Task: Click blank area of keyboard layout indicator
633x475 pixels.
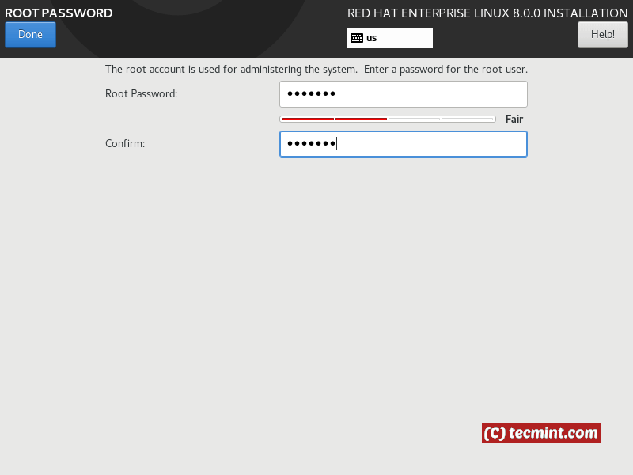Action: coord(407,38)
